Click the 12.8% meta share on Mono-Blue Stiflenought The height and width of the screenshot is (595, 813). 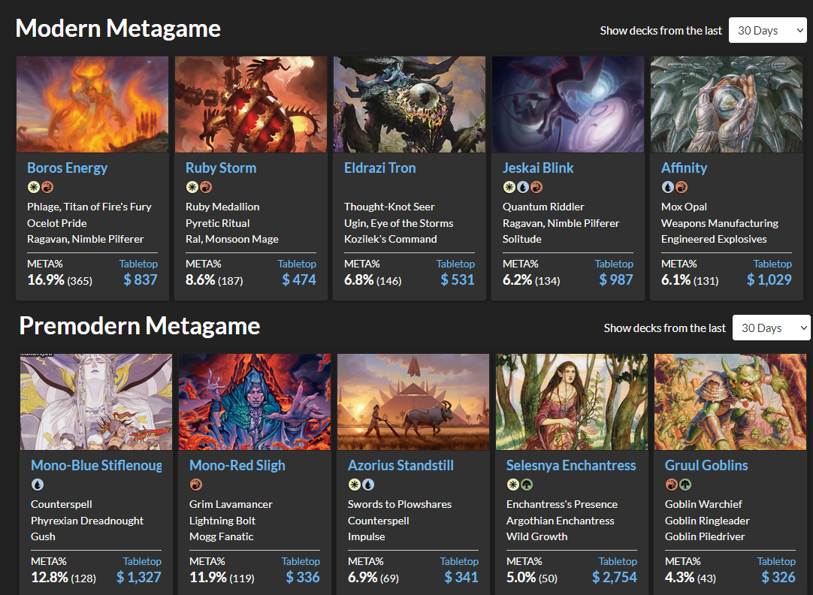click(x=50, y=578)
